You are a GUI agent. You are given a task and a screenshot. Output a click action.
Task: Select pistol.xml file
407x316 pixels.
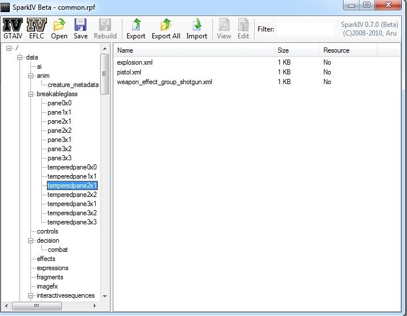pos(129,72)
